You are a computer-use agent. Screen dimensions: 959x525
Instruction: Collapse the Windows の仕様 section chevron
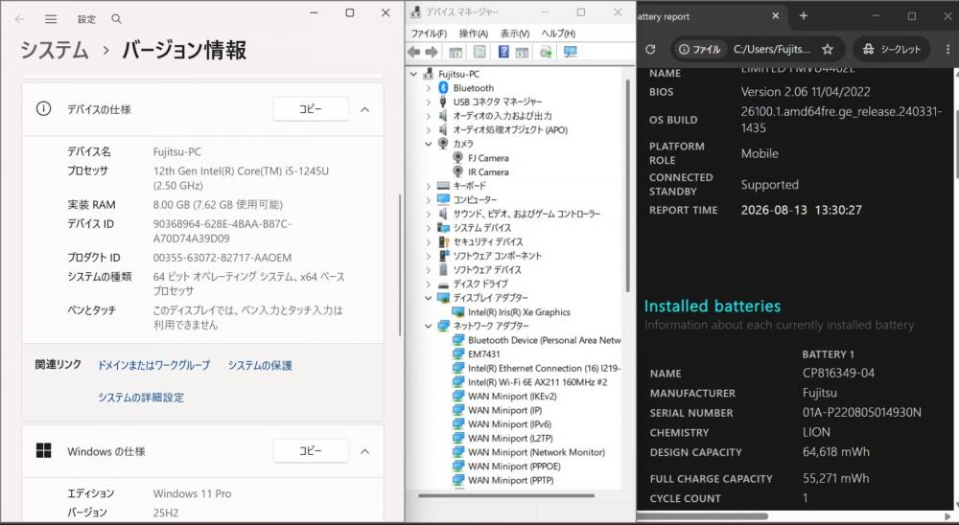pos(365,451)
